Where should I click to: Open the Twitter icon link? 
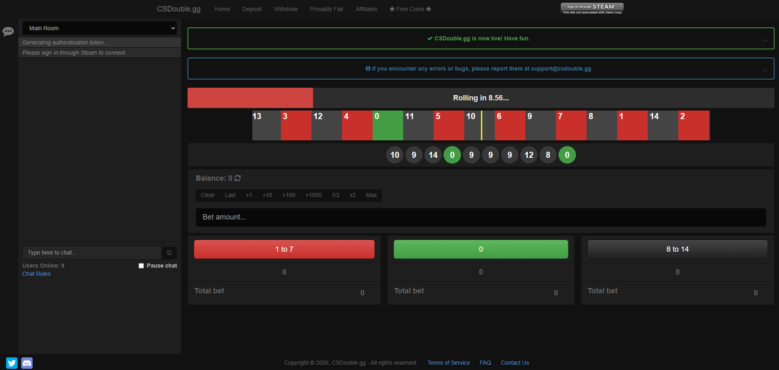12,363
